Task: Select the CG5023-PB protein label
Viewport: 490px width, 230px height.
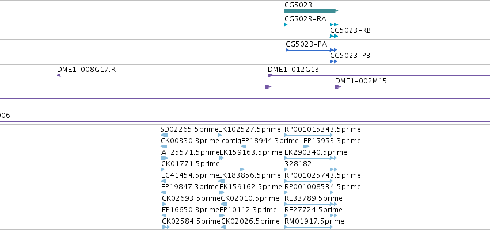Action: pos(350,56)
